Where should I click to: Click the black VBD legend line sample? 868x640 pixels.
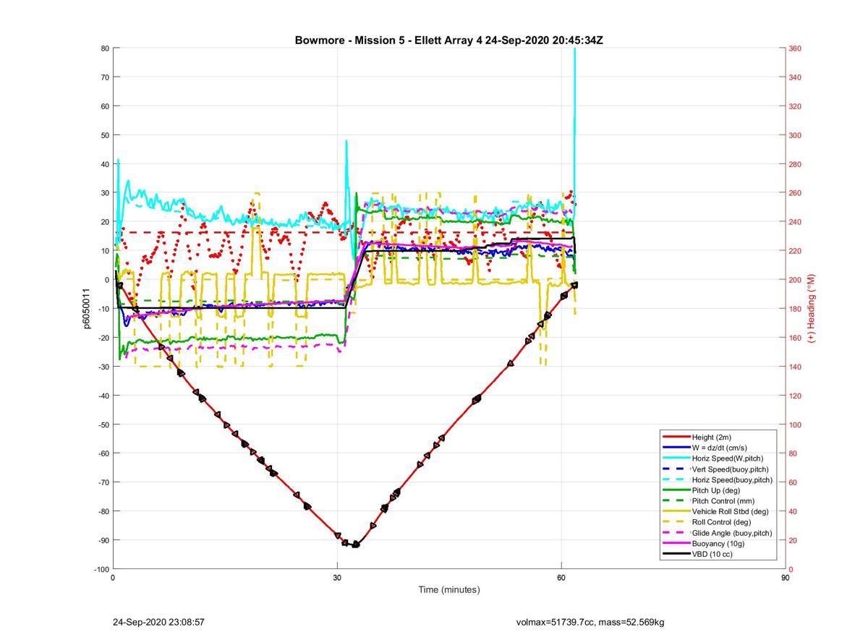(x=675, y=554)
